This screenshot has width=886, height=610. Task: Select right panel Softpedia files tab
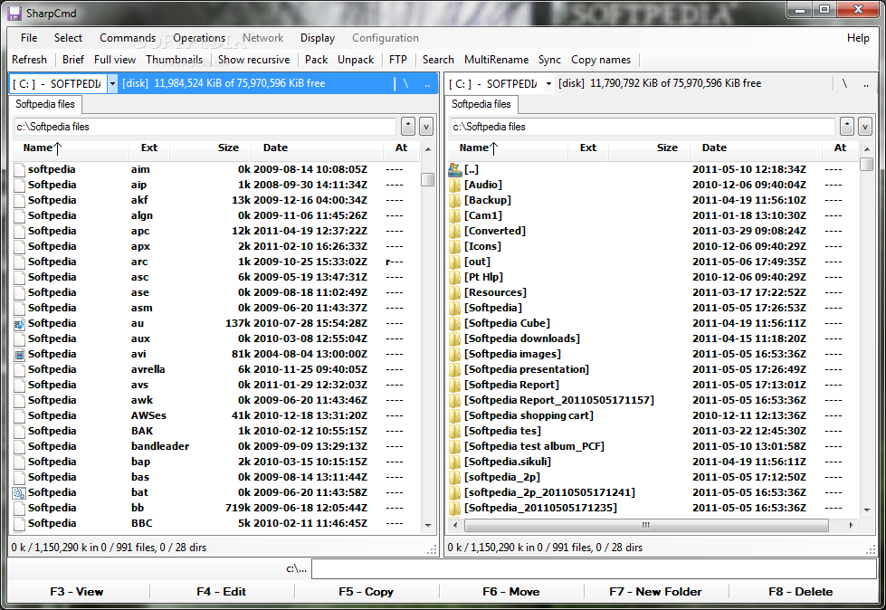481,104
